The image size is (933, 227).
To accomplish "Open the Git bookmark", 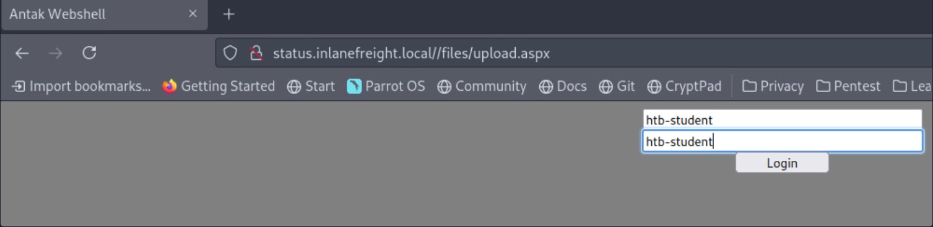I will 617,87.
